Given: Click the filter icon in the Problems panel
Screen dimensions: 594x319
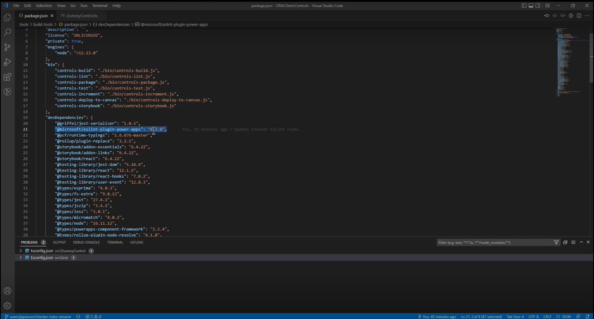Looking at the screenshot, I should pyautogui.click(x=556, y=242).
